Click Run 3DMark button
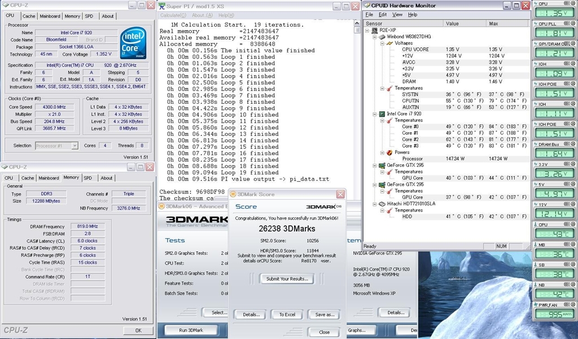 [x=191, y=330]
